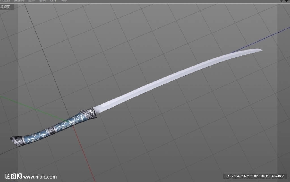This screenshot has width=290, height=182.
Task: Select the silver engraved sword guard
Action: [89, 113]
